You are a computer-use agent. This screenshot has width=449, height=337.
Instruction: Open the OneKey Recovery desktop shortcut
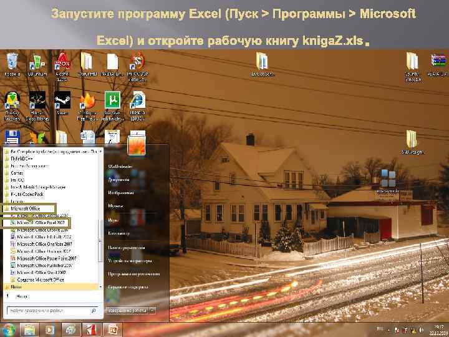pyautogui.click(x=12, y=105)
